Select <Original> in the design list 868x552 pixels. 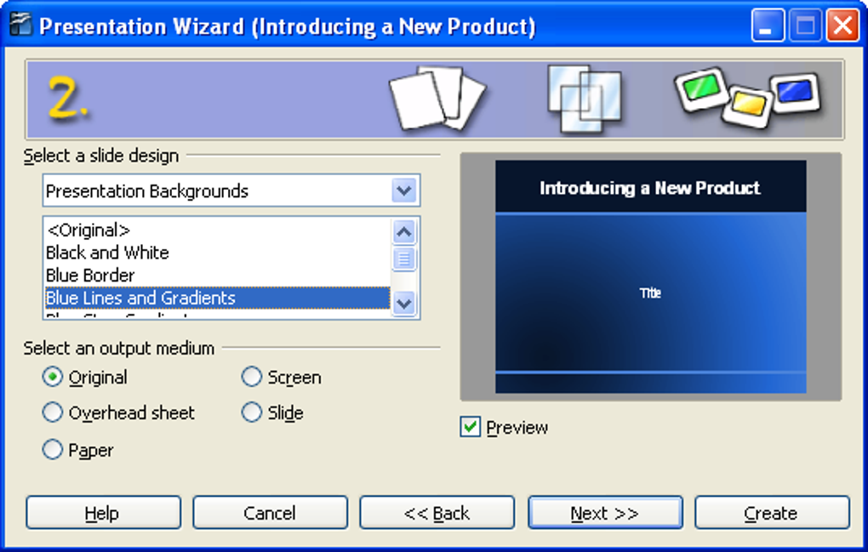pyautogui.click(x=217, y=230)
